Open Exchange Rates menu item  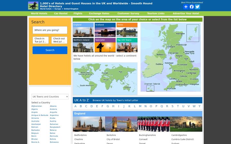click(x=99, y=13)
